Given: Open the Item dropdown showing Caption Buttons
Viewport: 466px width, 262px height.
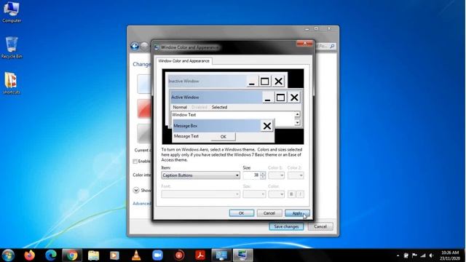Looking at the screenshot, I should click(201, 175).
